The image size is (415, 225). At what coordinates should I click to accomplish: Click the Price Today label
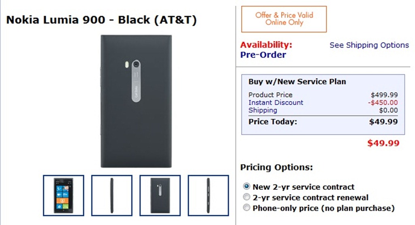click(x=273, y=121)
